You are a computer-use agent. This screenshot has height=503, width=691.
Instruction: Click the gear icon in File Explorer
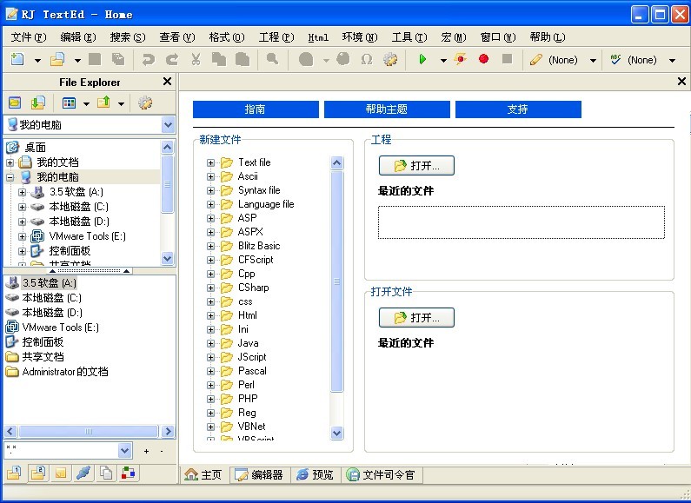pyautogui.click(x=145, y=103)
